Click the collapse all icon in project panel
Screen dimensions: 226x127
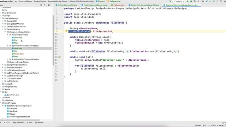click(x=44, y=5)
